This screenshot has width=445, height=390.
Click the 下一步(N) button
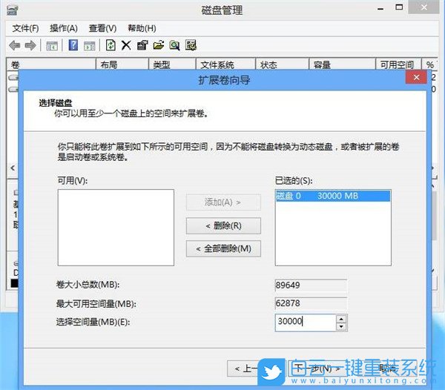[317, 368]
